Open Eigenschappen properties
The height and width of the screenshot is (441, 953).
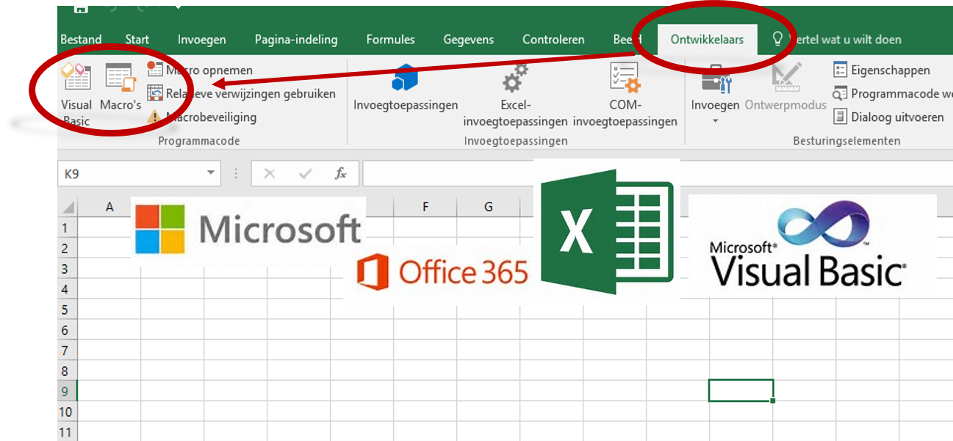[882, 70]
